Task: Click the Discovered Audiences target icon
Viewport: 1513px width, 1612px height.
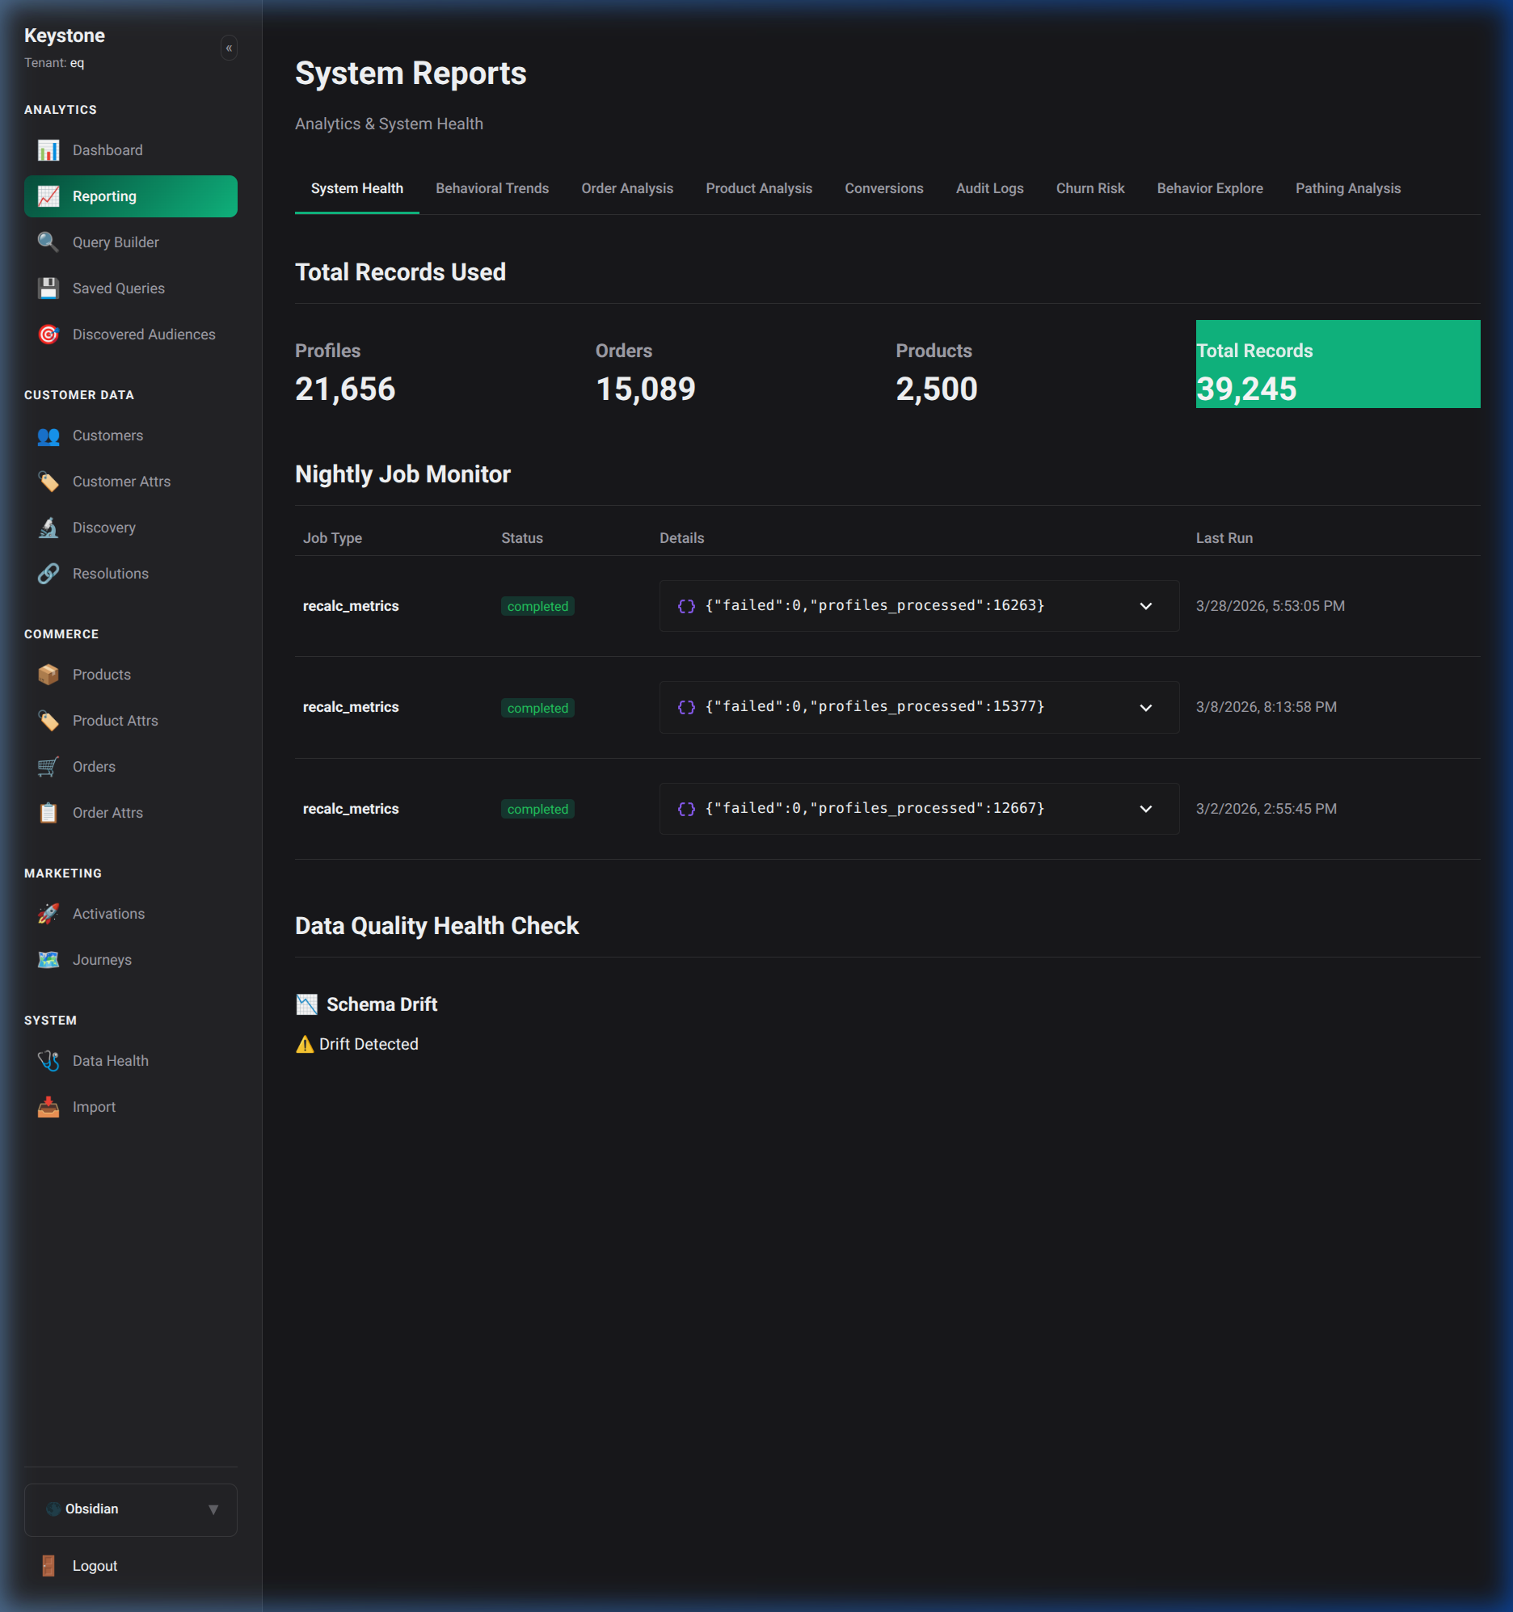Action: [x=48, y=334]
